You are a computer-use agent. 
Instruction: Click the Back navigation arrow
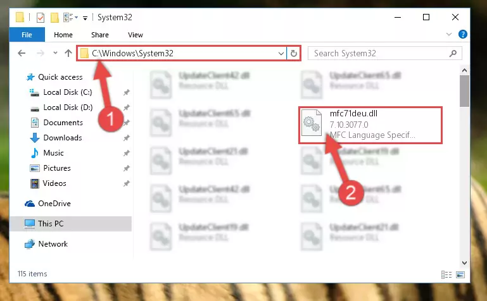pyautogui.click(x=22, y=53)
